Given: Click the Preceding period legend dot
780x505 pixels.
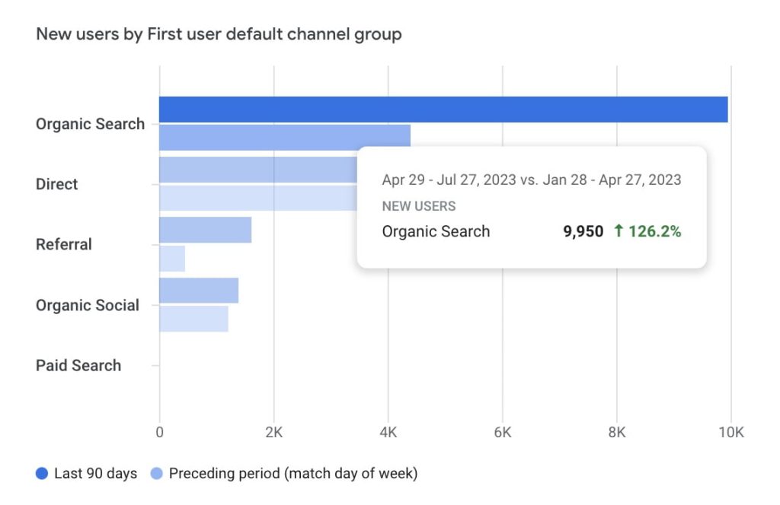Looking at the screenshot, I should coord(157,473).
